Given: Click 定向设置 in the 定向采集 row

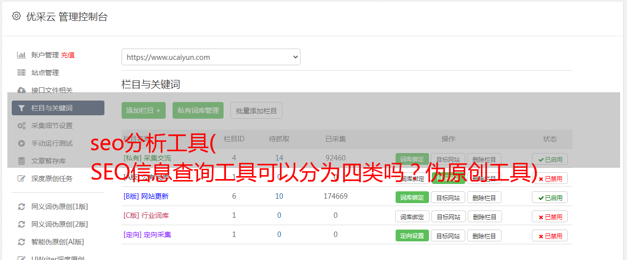Looking at the screenshot, I should [x=412, y=235].
